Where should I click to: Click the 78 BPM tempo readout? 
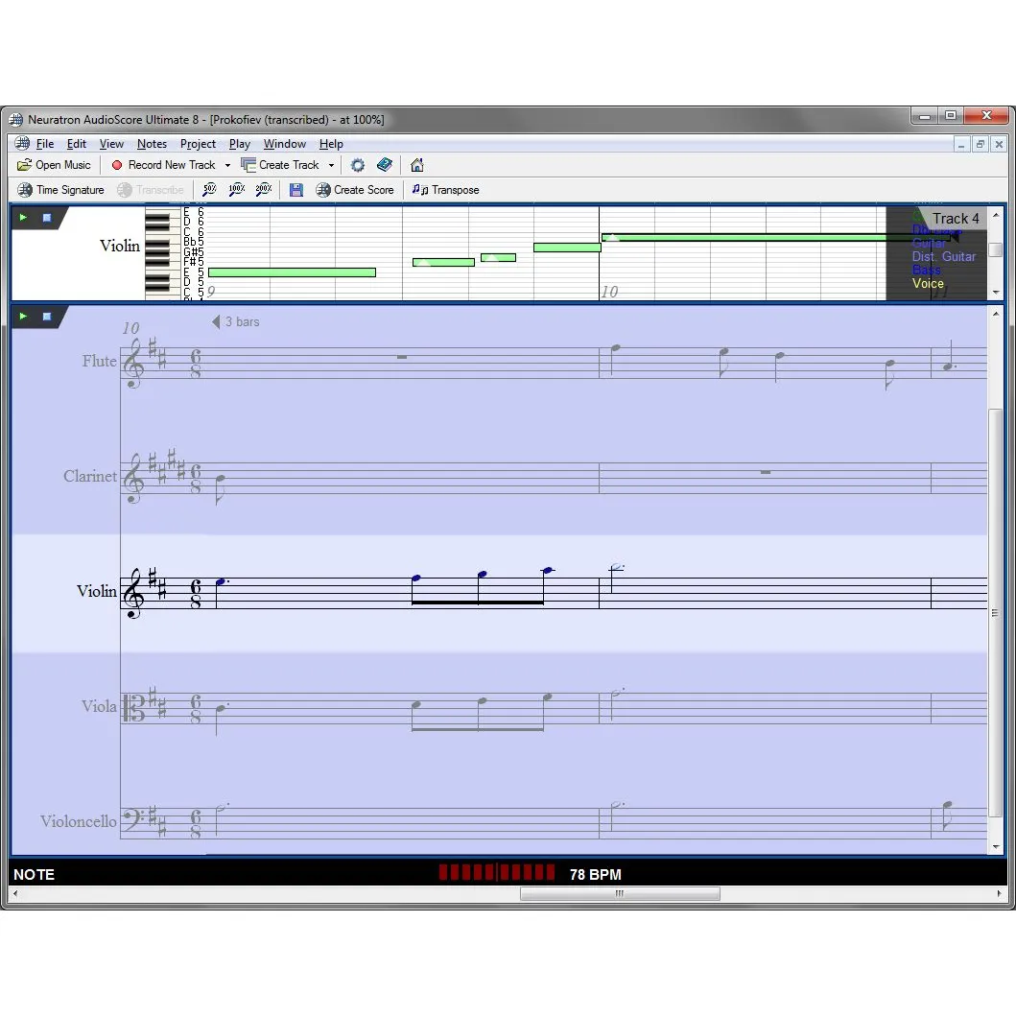coord(596,875)
